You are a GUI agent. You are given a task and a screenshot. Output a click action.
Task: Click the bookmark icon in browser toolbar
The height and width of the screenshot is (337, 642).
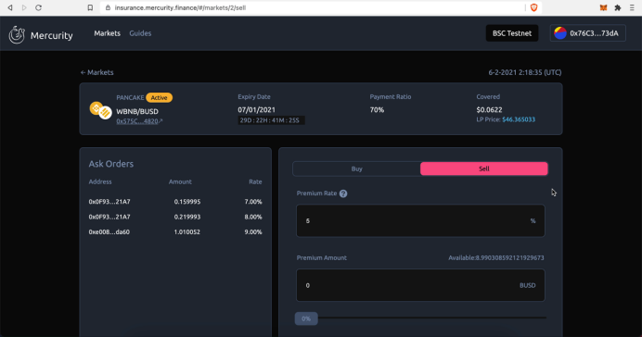point(90,7)
